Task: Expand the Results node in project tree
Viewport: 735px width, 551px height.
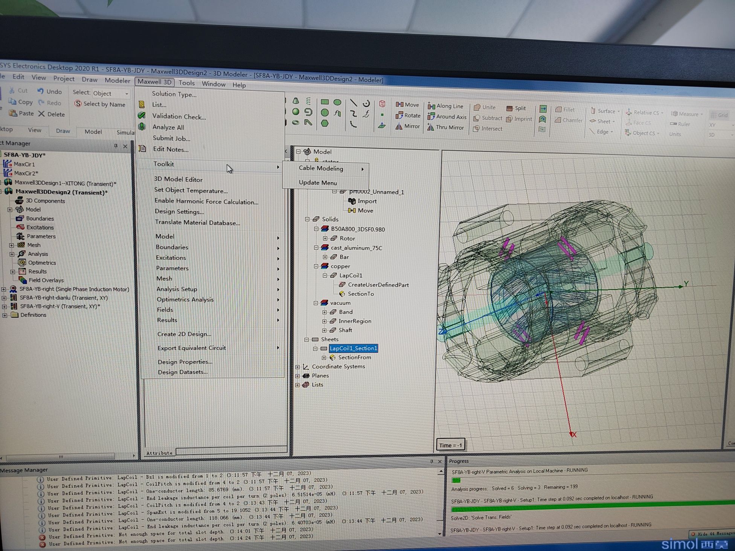Action: [12, 272]
